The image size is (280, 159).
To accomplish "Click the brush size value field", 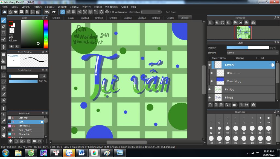I will pos(43,76).
